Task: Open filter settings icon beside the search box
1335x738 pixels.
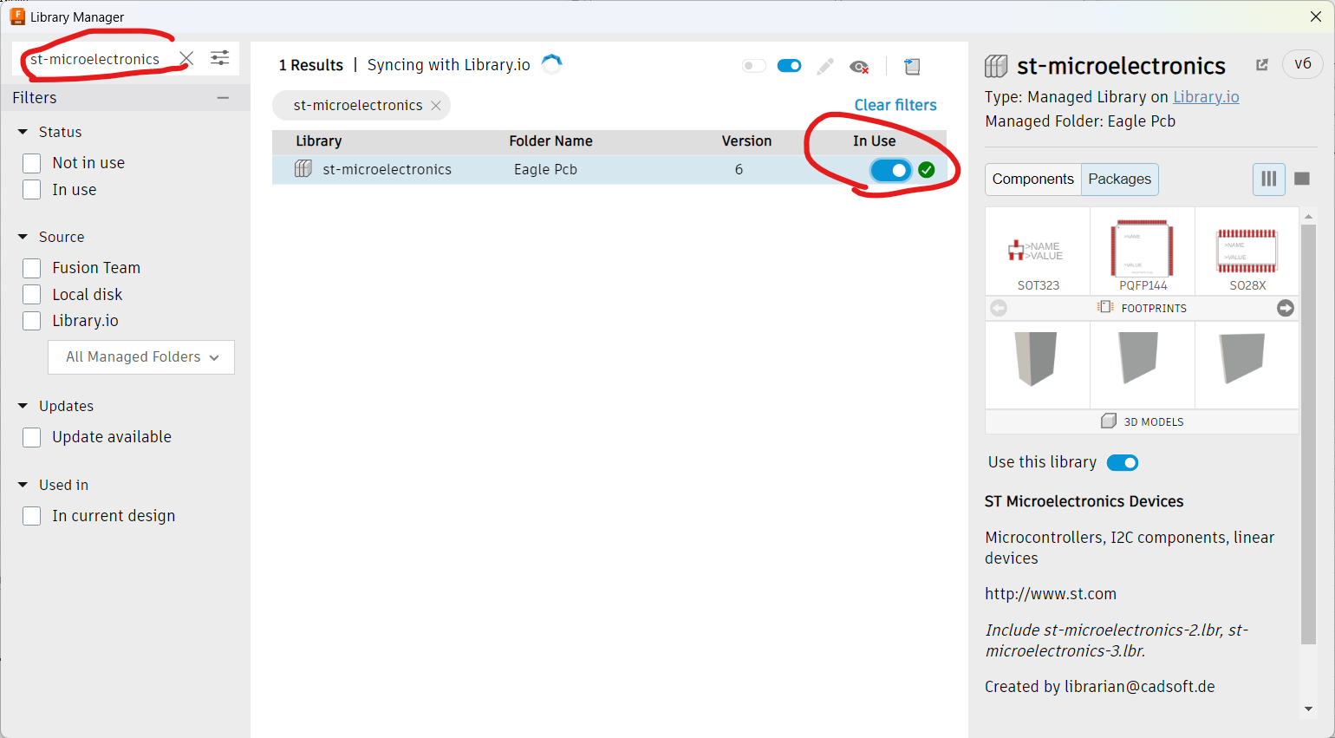Action: click(220, 58)
